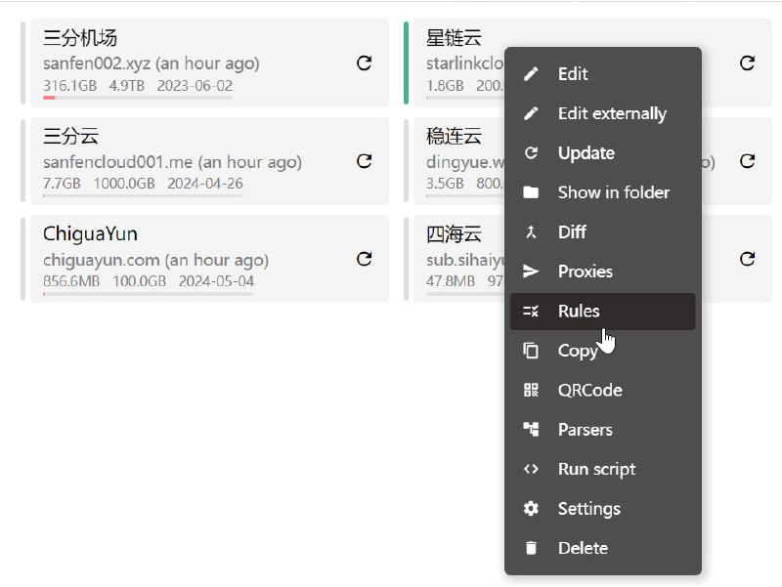The width and height of the screenshot is (782, 587).
Task: Refresh the ChiguaYun subscription
Action: click(x=364, y=259)
